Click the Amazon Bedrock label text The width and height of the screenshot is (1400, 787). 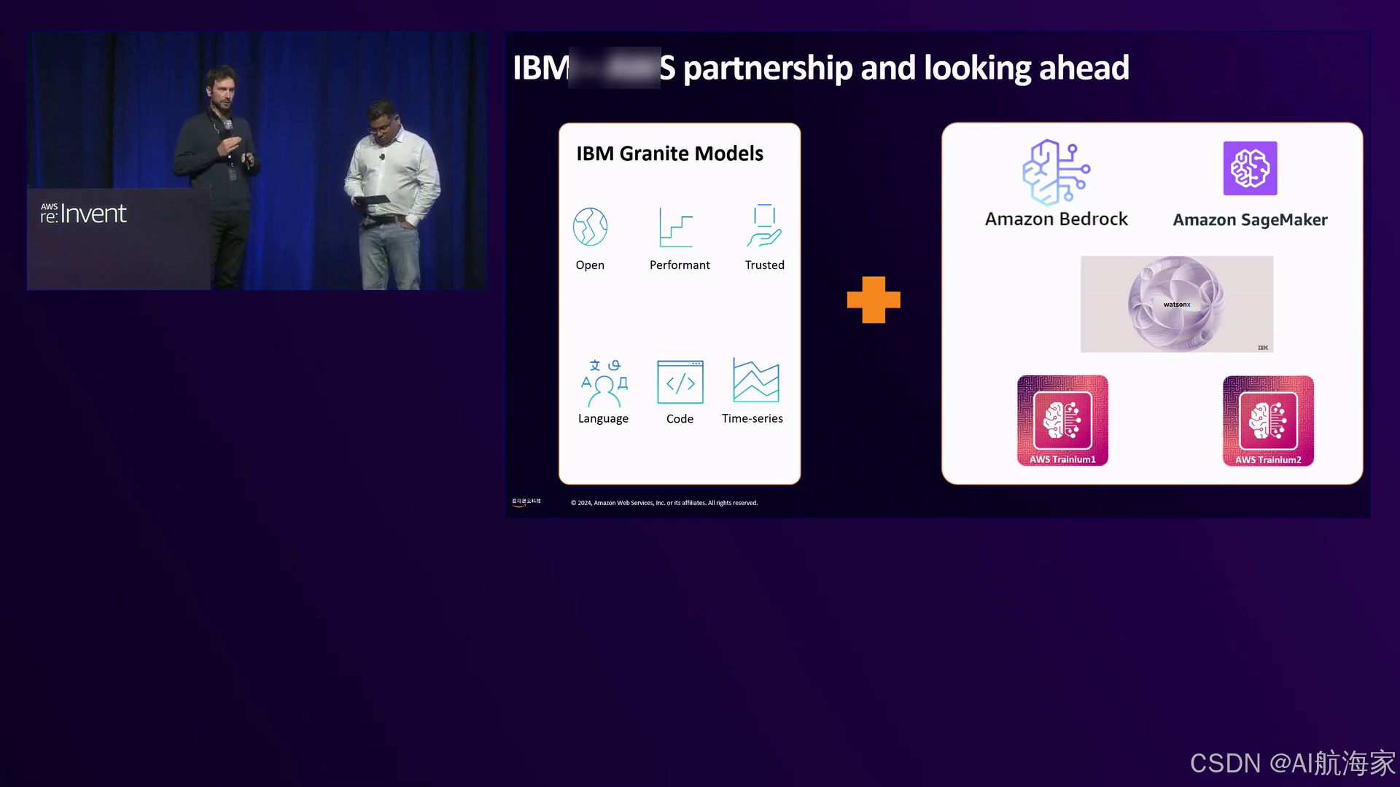tap(1056, 219)
